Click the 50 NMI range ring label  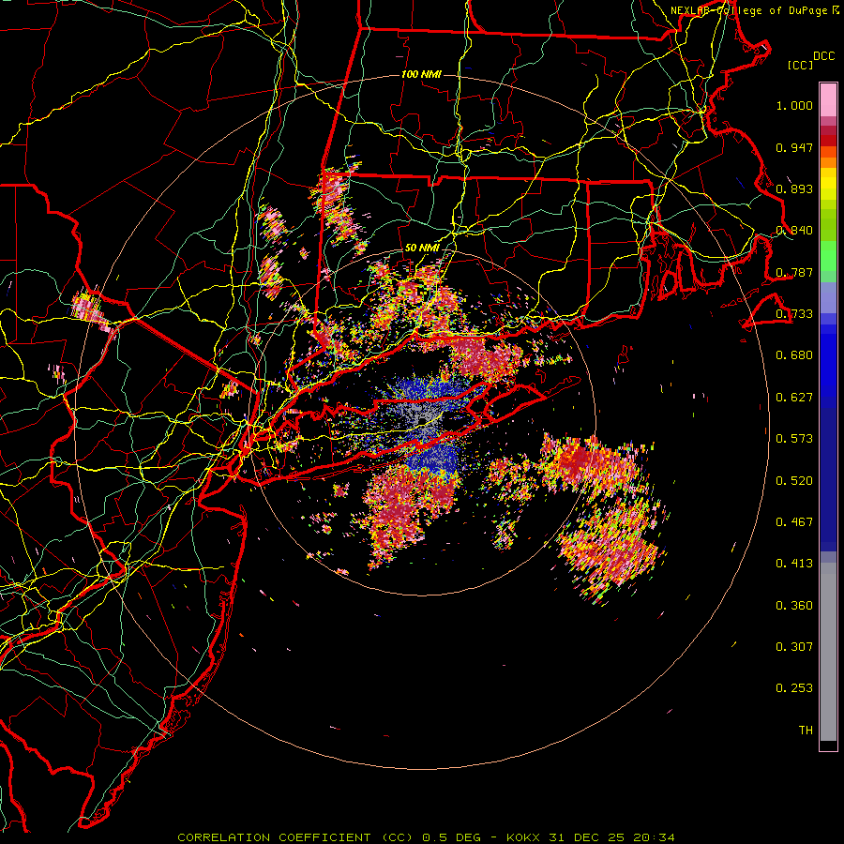coord(421,248)
